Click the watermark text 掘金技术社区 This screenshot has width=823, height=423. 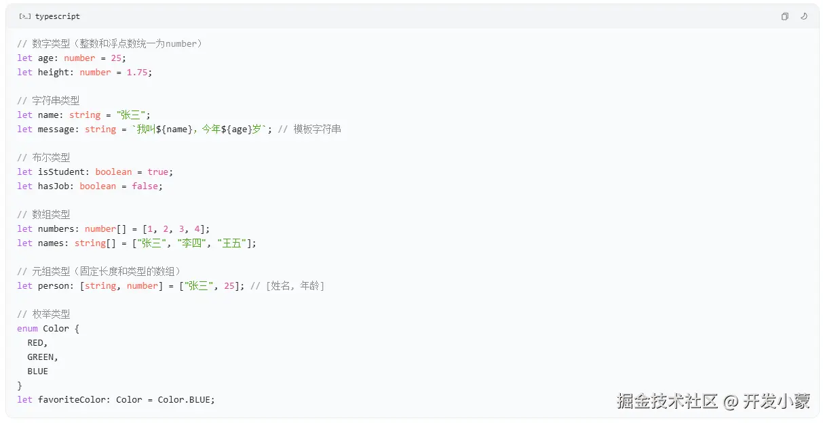click(x=667, y=401)
